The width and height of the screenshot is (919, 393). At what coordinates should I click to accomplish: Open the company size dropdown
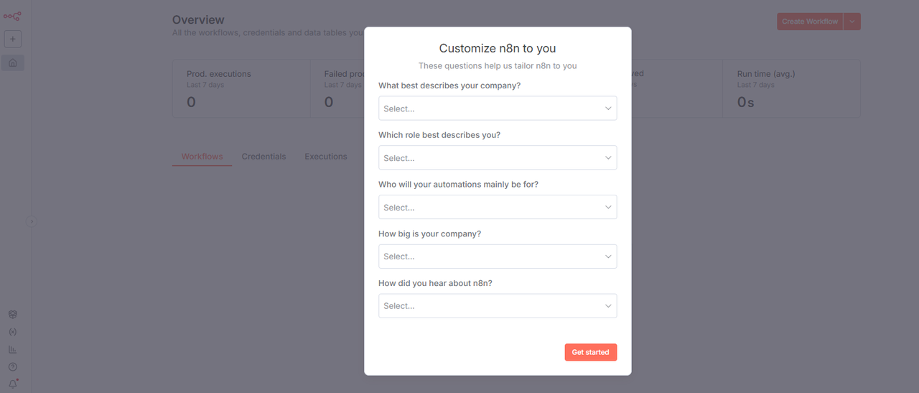click(x=498, y=256)
